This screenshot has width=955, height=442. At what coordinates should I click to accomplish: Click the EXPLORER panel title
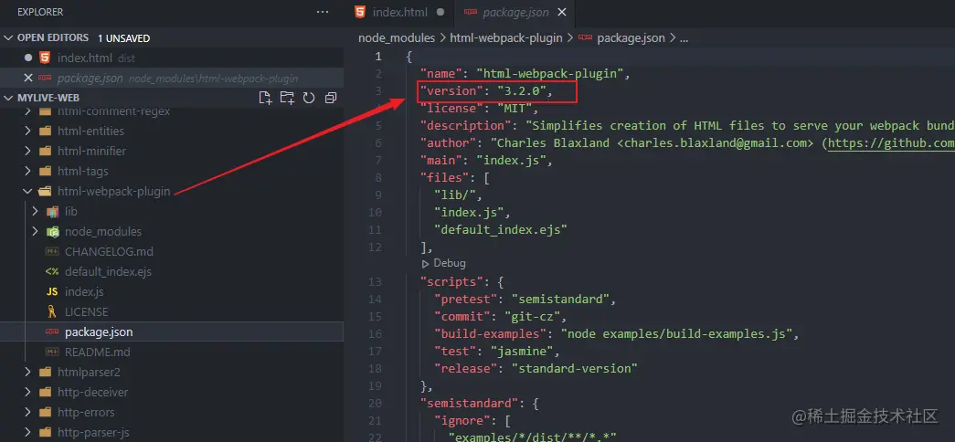point(40,12)
